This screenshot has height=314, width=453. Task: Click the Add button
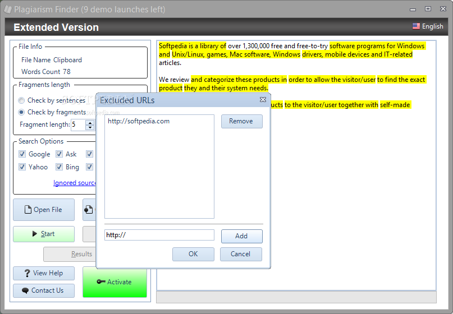[242, 236]
